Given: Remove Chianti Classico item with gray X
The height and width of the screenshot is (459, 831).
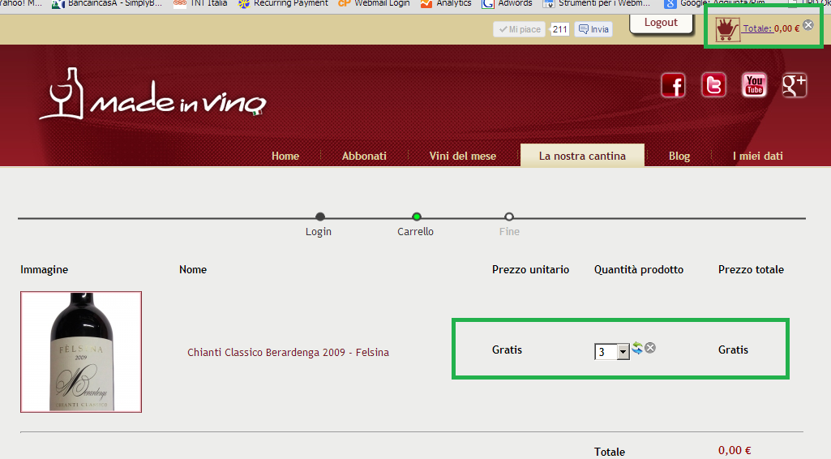Looking at the screenshot, I should click(x=650, y=348).
